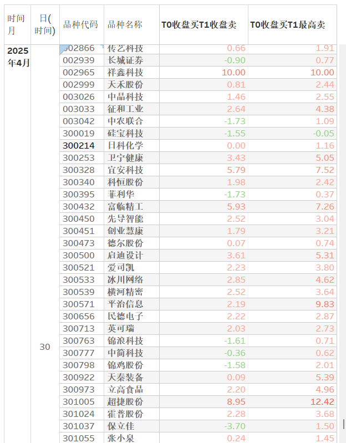The width and height of the screenshot is (346, 443).
Task: Click stock name 锦浪科技
Action: [125, 340]
